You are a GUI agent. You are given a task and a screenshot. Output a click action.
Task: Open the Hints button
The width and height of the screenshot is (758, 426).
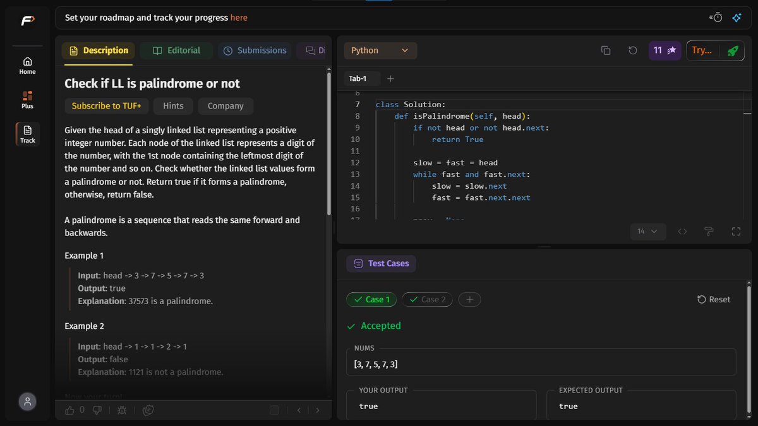[173, 106]
